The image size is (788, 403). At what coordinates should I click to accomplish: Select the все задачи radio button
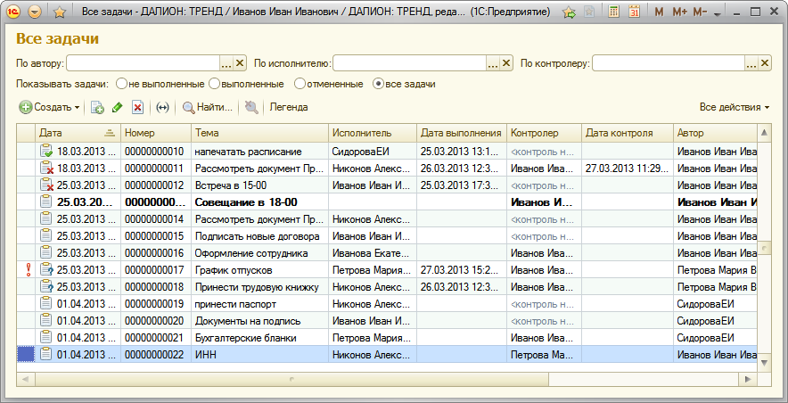pyautogui.click(x=379, y=84)
